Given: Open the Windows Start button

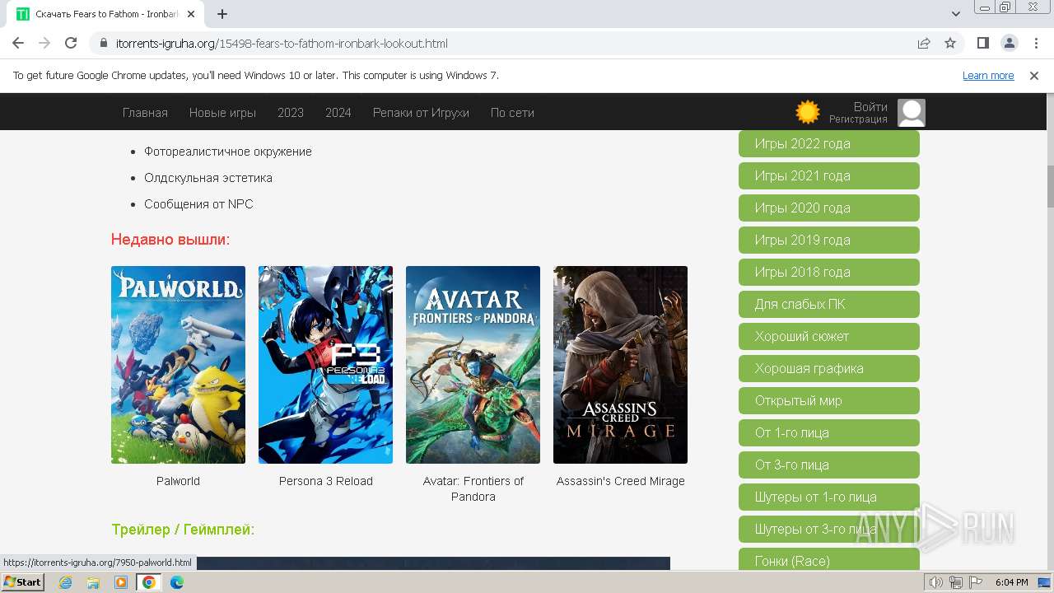Looking at the screenshot, I should click(23, 581).
